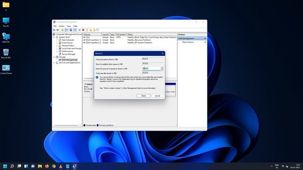The image size is (303, 170).
Task: Open Task View from the taskbar
Action: [19, 166]
